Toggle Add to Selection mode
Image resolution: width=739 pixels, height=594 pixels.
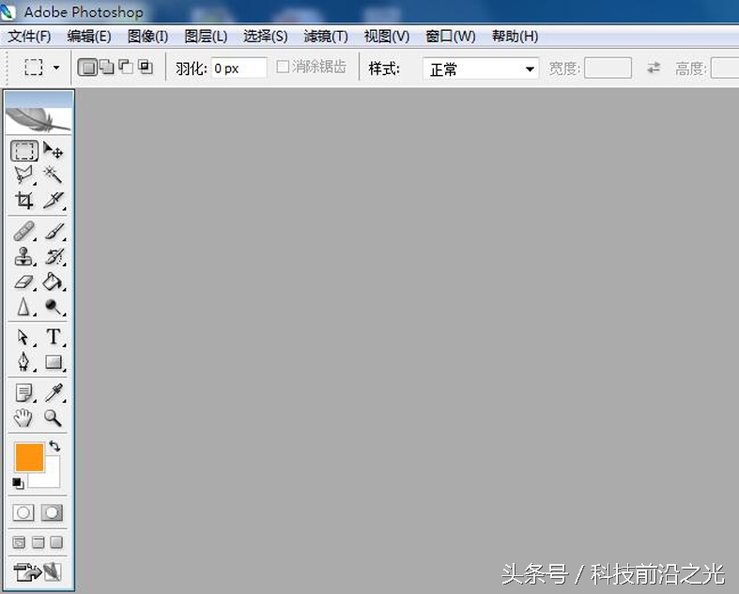pyautogui.click(x=107, y=67)
